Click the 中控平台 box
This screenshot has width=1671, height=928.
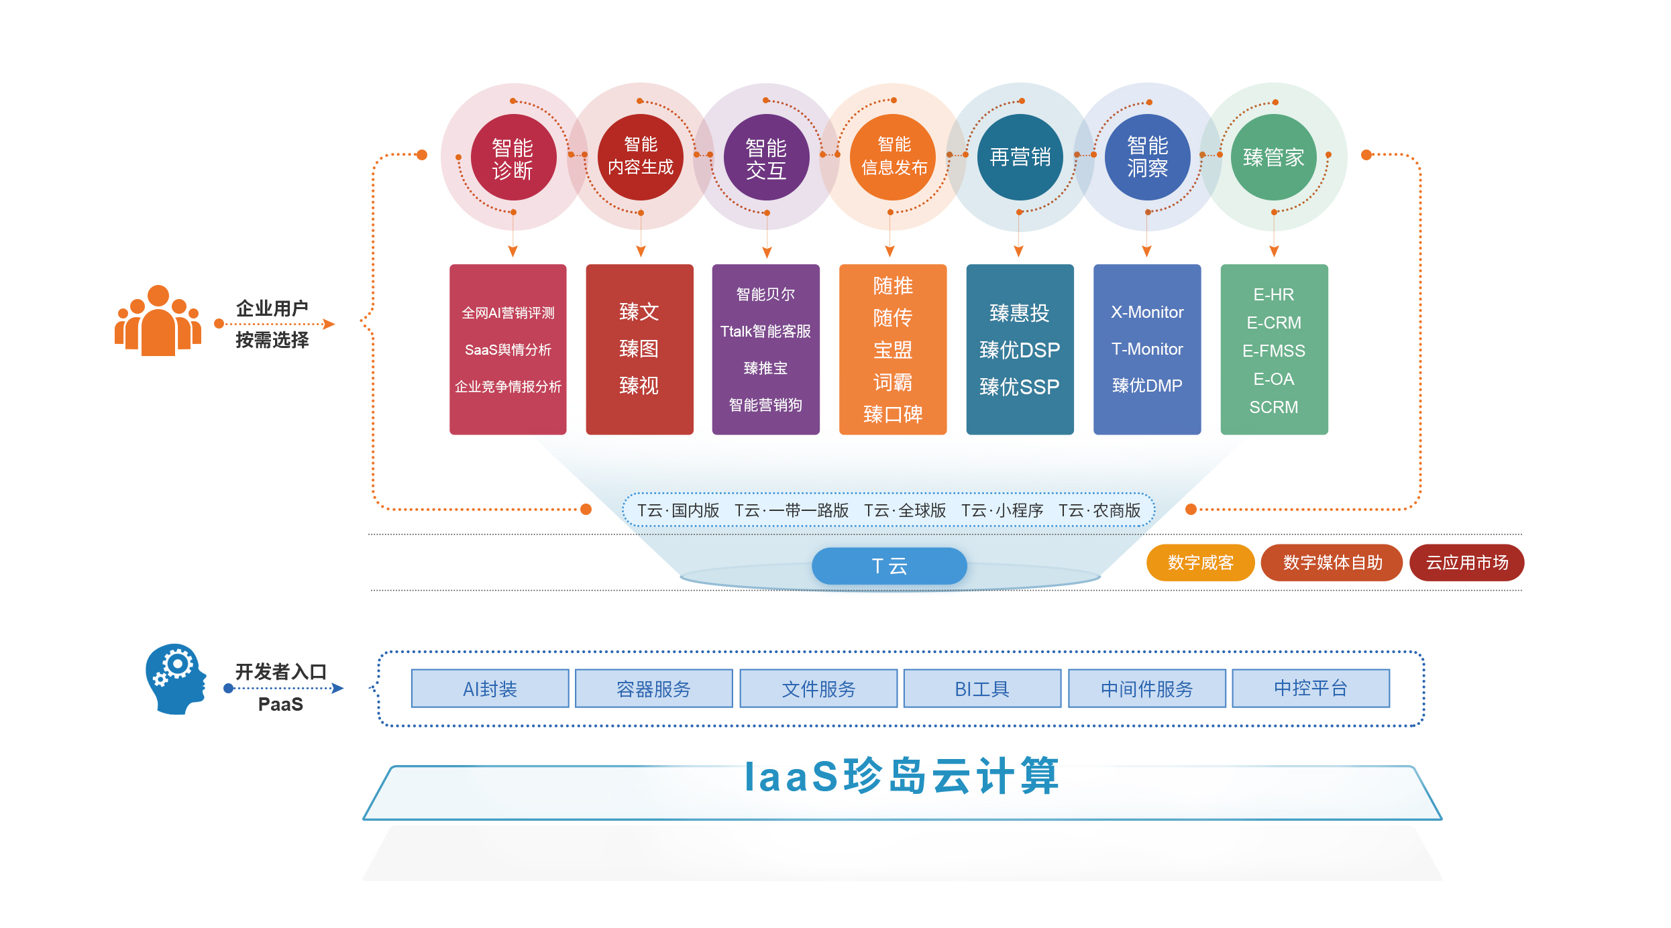1310,688
